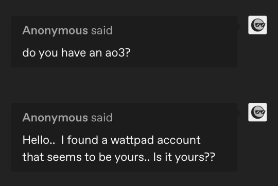Click the anonymous avatar beside the wattpad question

257,112
